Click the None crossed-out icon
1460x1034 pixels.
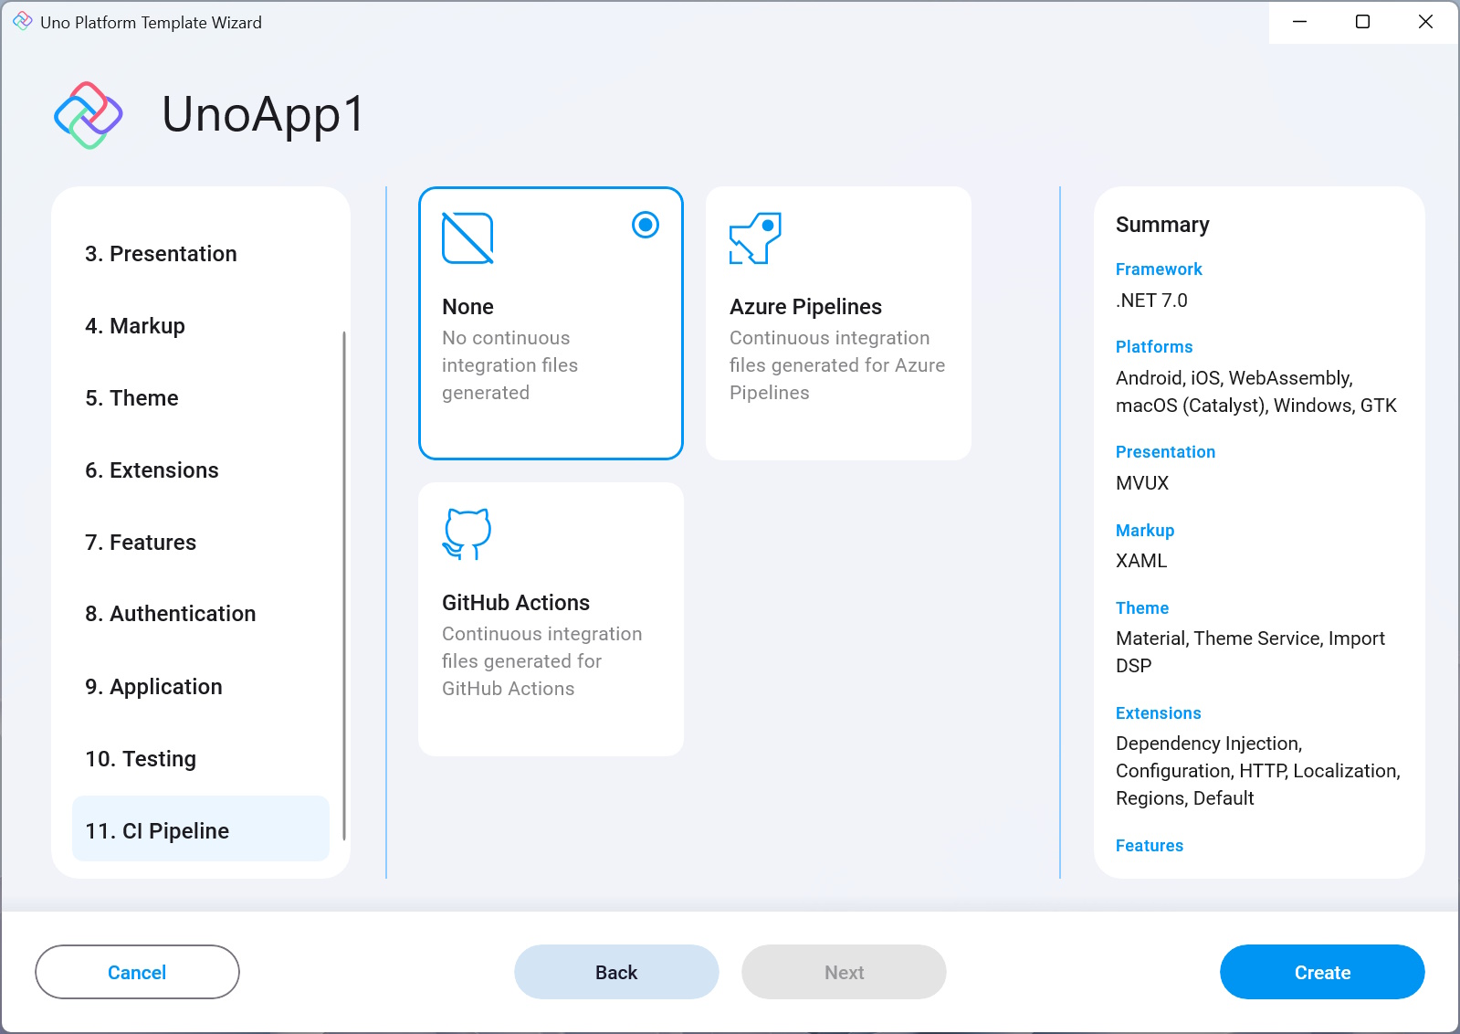(x=467, y=238)
